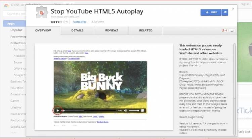
Task: Click Sign in at the top right
Action: 245,4
